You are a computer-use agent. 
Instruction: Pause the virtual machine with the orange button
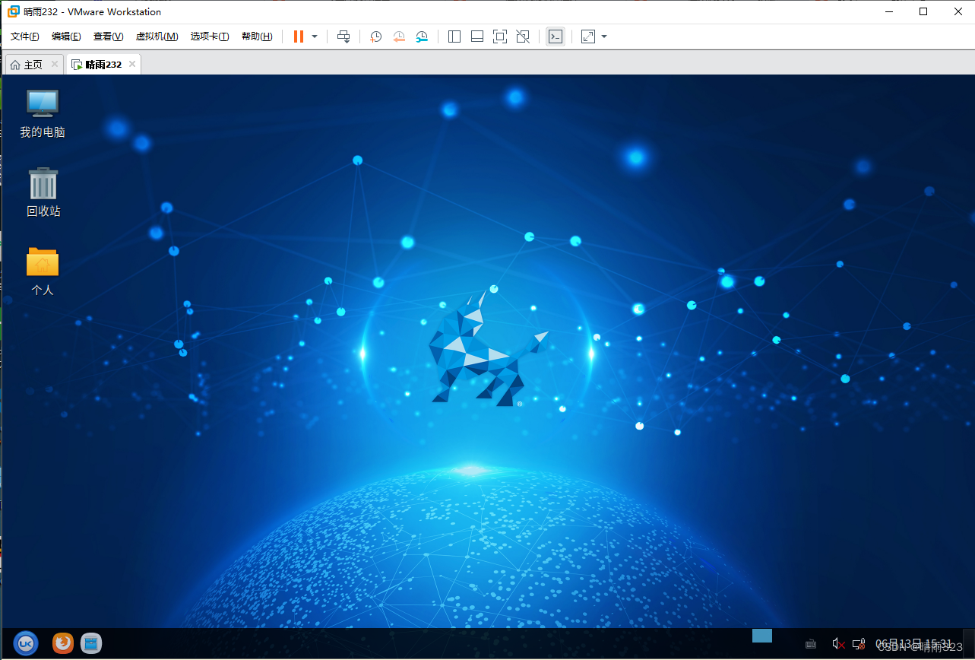coord(299,36)
